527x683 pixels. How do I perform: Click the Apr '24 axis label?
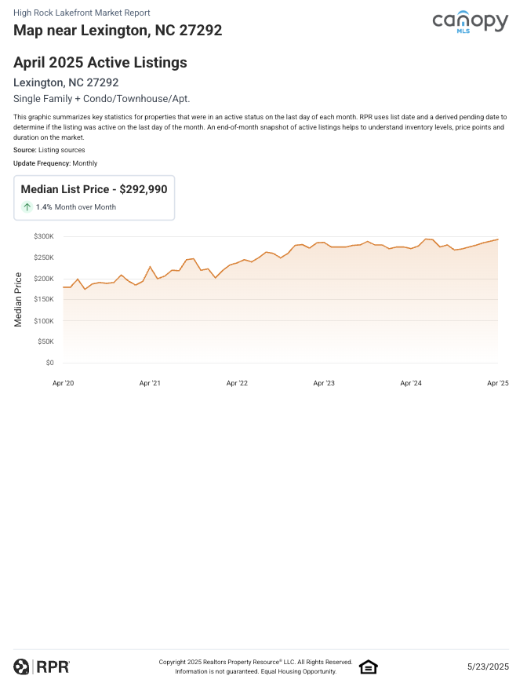[411, 383]
